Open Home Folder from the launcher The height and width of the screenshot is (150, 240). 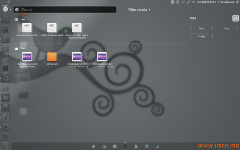coord(6,19)
